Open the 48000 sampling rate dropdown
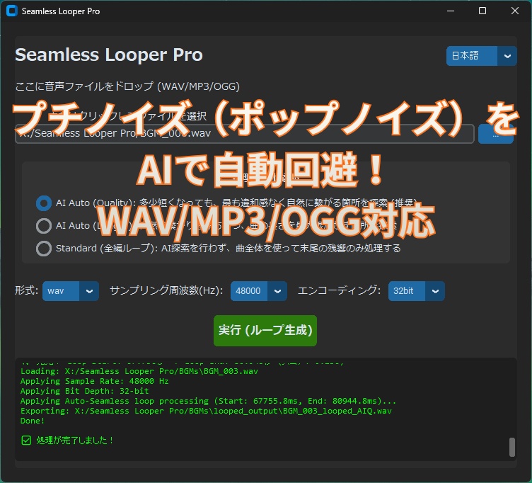The image size is (532, 483). coord(258,291)
